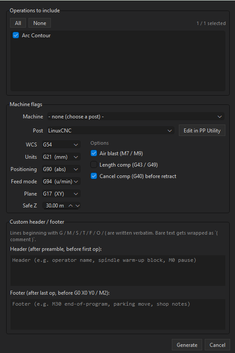The height and width of the screenshot is (353, 235).
Task: Click the Safe Z value field
Action: (56, 206)
